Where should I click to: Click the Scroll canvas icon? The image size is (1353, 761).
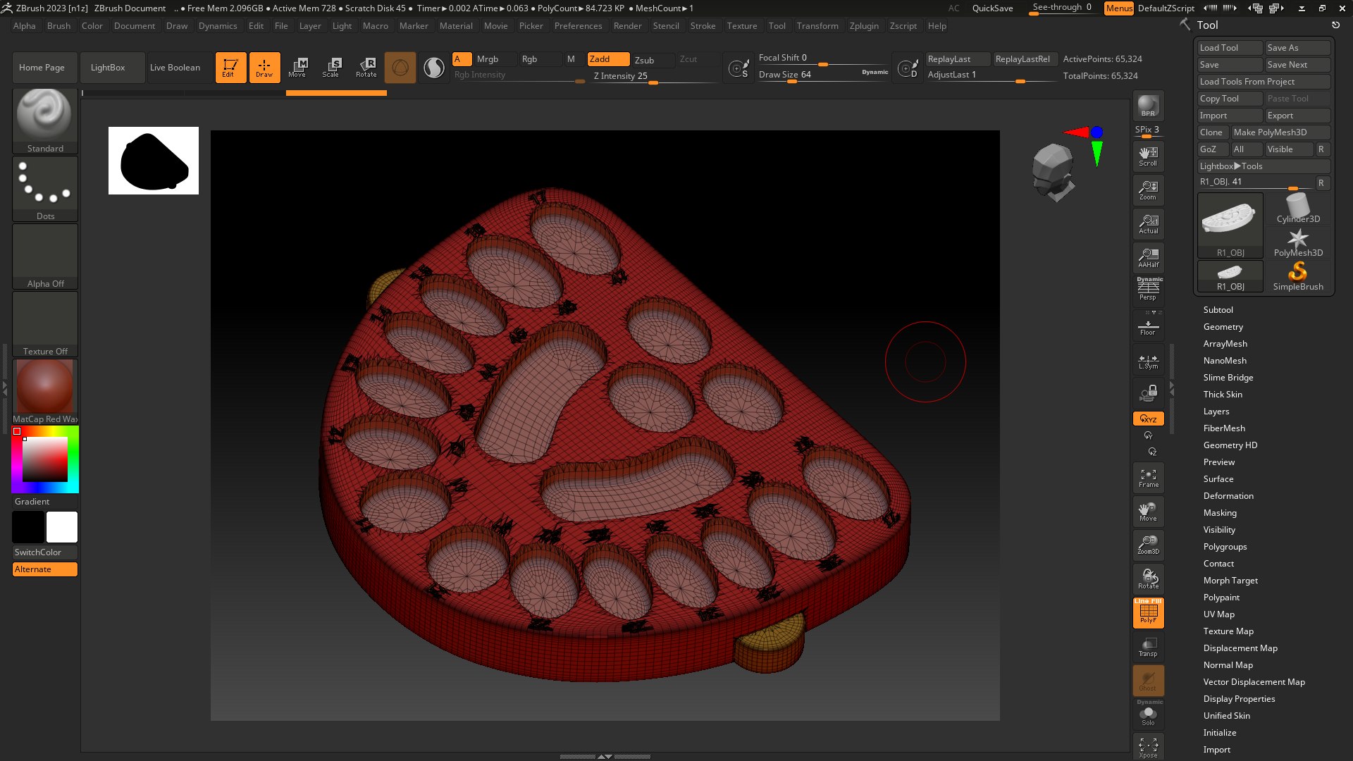point(1148,156)
